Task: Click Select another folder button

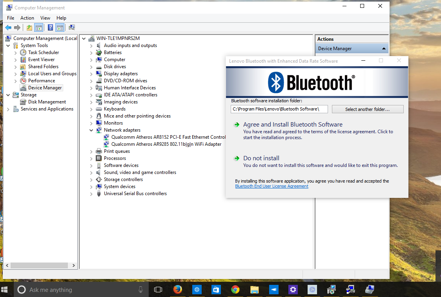Action: tap(368, 109)
